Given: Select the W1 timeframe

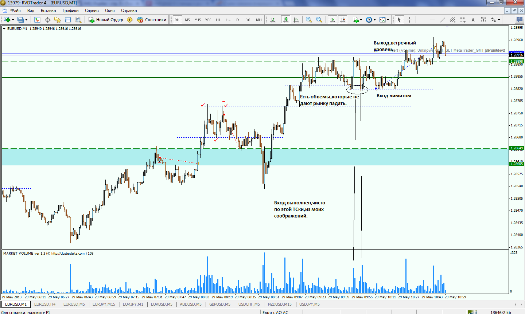Looking at the screenshot, I should coord(249,20).
